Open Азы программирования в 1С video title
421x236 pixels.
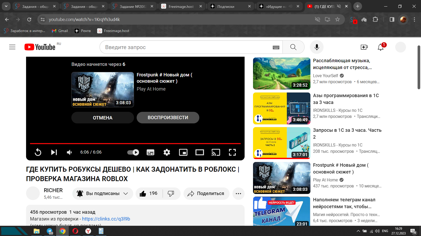(346, 99)
